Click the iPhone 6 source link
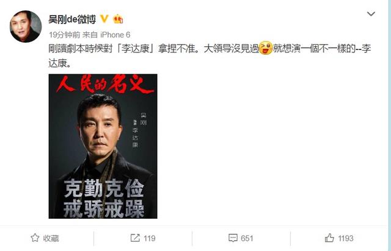The image size is (391, 251). coord(115,35)
